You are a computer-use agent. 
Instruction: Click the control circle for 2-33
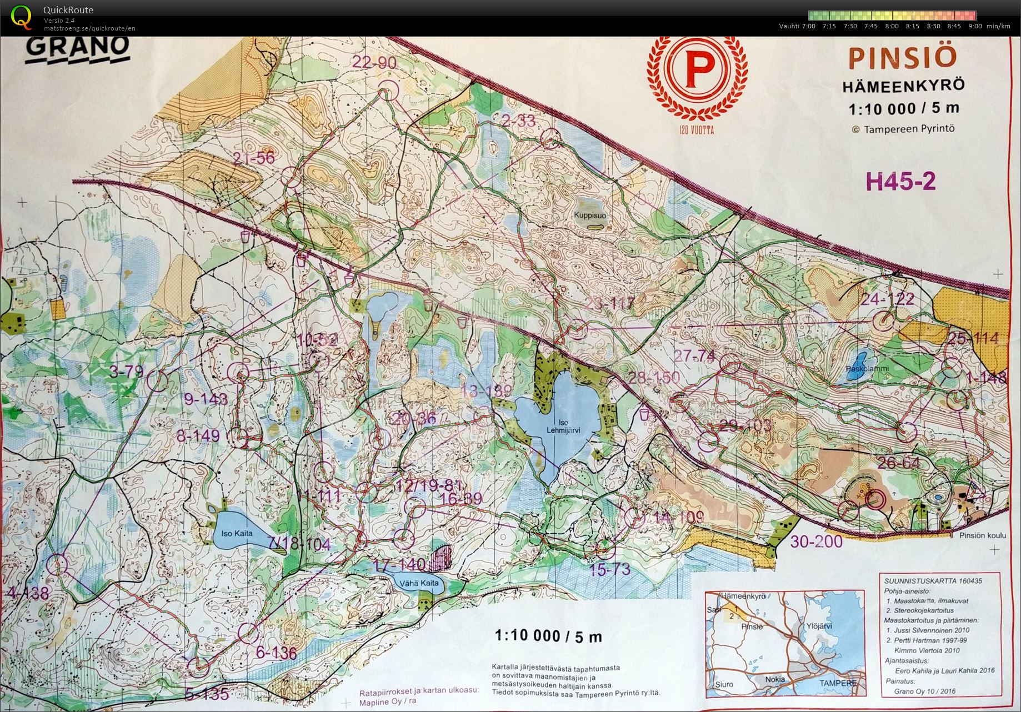click(551, 138)
